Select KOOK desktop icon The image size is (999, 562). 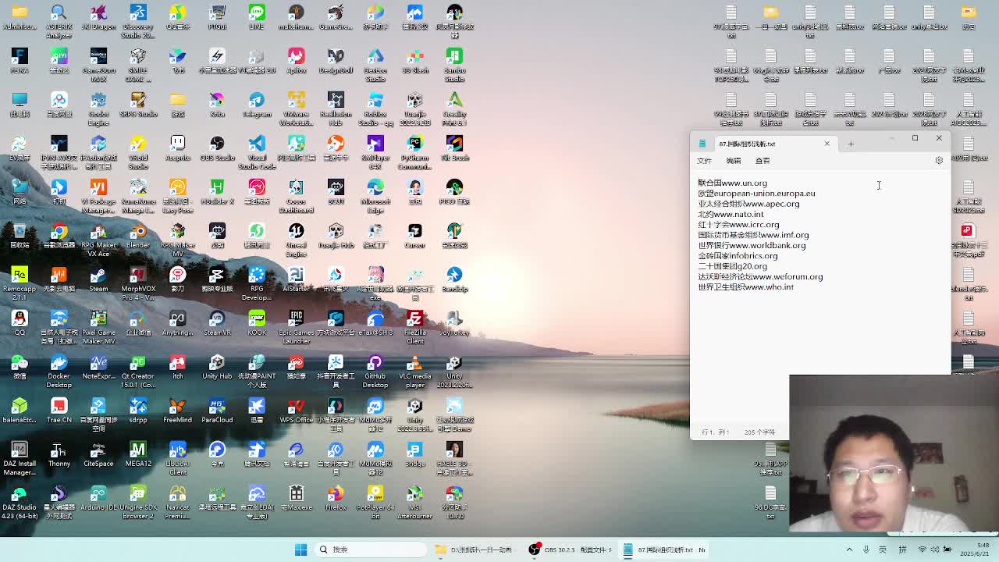(x=257, y=323)
